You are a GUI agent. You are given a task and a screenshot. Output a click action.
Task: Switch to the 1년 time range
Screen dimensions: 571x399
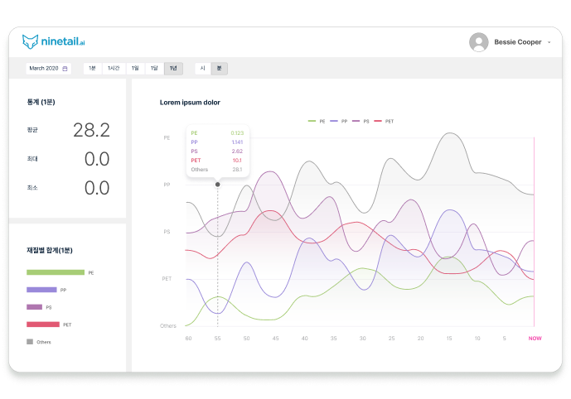(173, 69)
